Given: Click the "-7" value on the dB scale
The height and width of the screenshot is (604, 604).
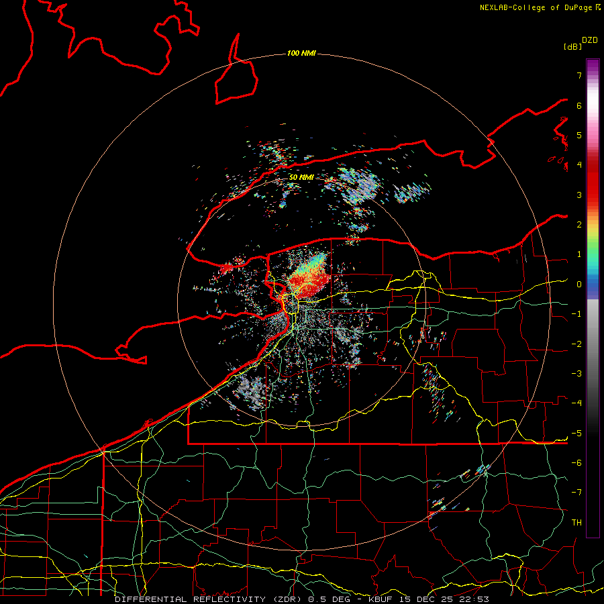Looking at the screenshot, I should 576,493.
